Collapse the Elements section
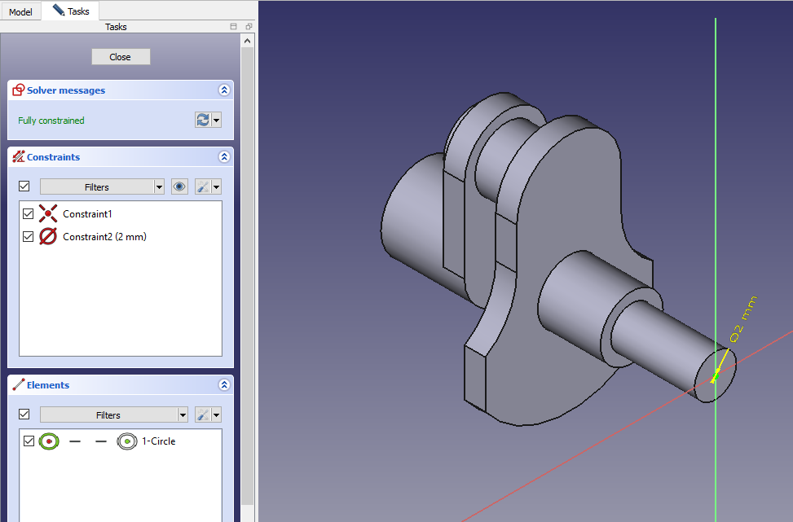This screenshot has height=522, width=793. coord(224,385)
